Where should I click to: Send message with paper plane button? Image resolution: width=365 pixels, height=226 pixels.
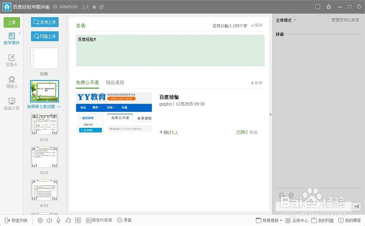pos(356,206)
